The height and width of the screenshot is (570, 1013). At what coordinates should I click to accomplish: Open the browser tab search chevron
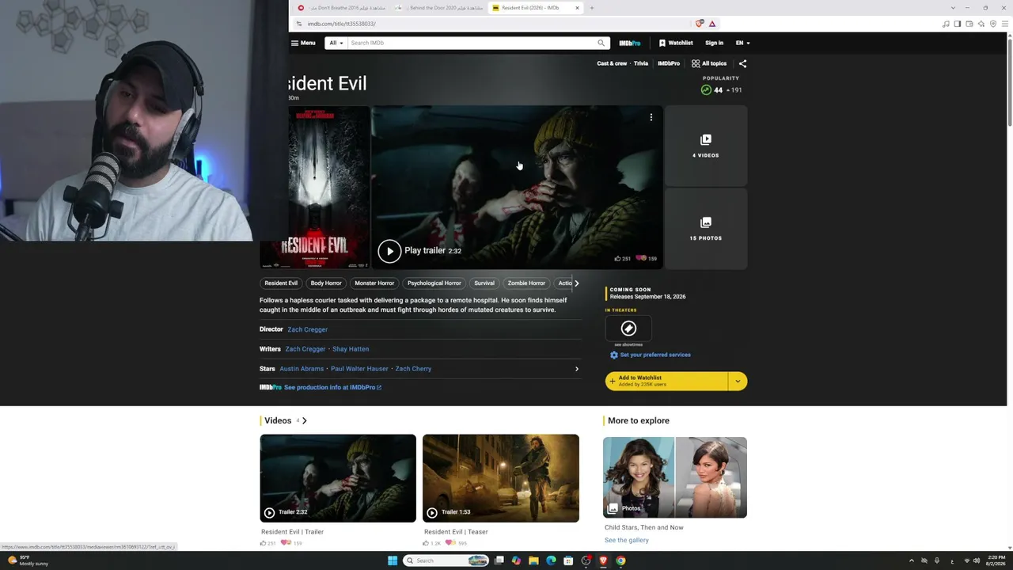tap(953, 8)
